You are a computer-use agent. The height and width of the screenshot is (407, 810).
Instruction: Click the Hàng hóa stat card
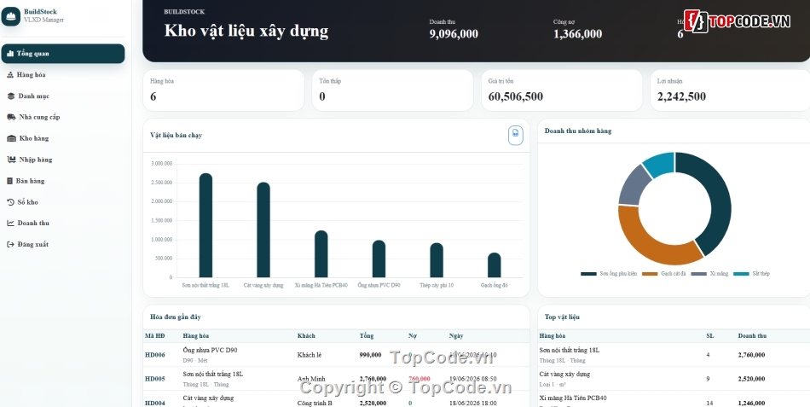click(223, 90)
